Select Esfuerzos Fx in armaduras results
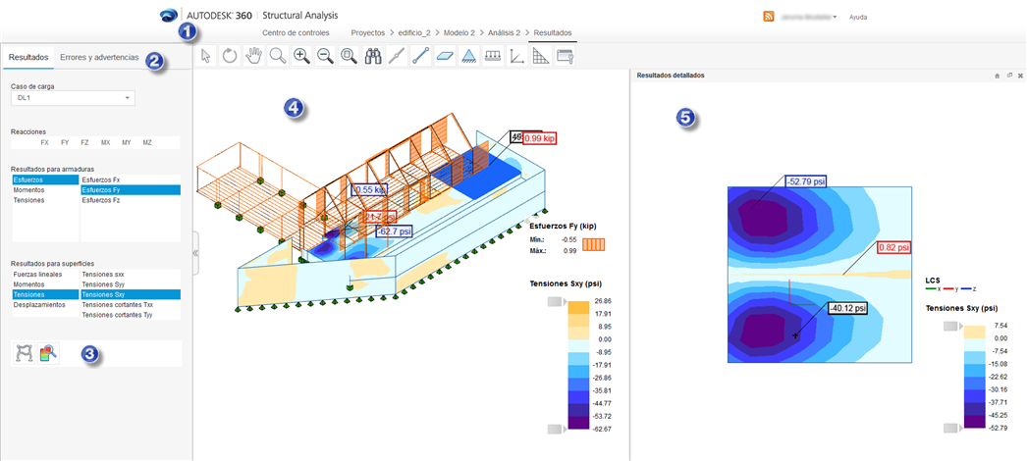This screenshot has width=1027, height=461. [x=101, y=180]
